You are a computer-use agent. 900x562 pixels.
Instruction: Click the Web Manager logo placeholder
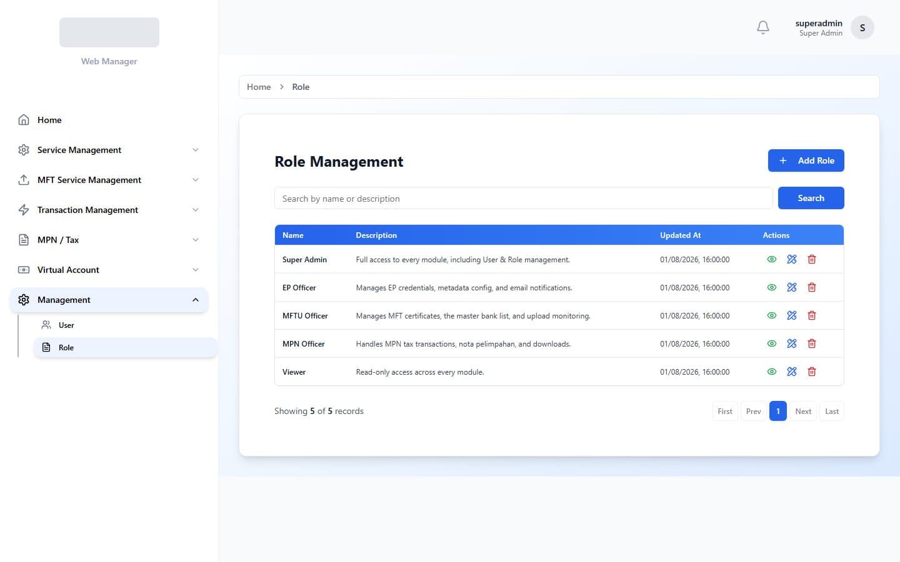(109, 32)
